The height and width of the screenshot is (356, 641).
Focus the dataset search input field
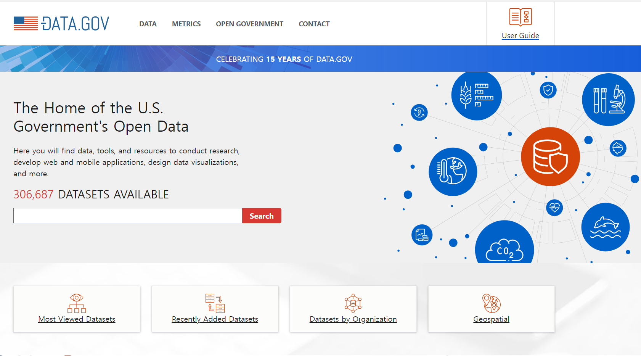[128, 216]
